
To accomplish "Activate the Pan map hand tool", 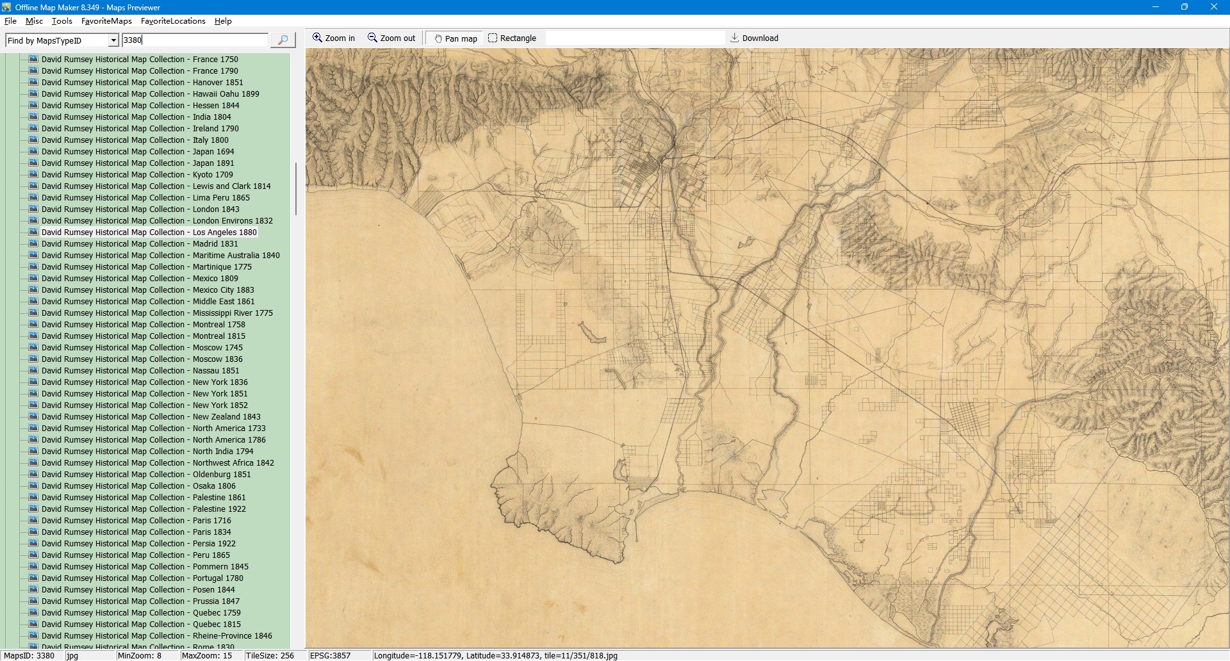I will point(455,38).
